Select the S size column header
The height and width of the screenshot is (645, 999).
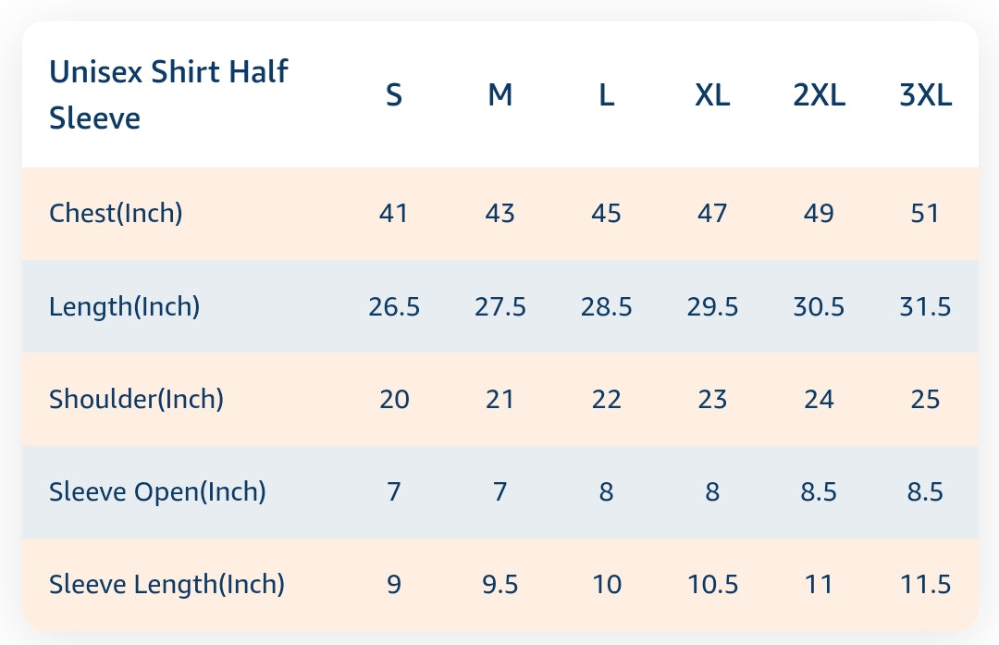394,95
